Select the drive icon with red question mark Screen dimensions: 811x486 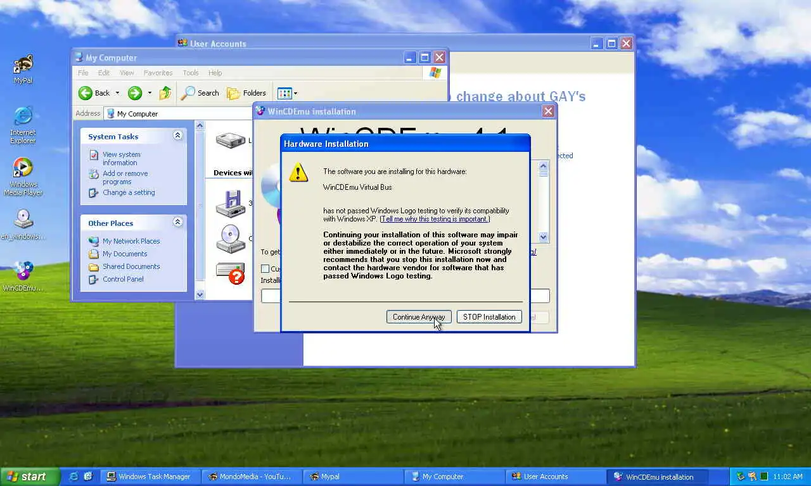231,273
